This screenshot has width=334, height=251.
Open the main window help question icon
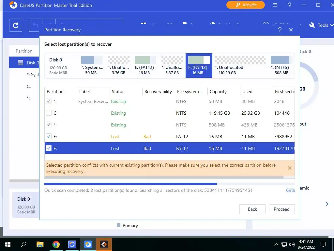pos(290,5)
